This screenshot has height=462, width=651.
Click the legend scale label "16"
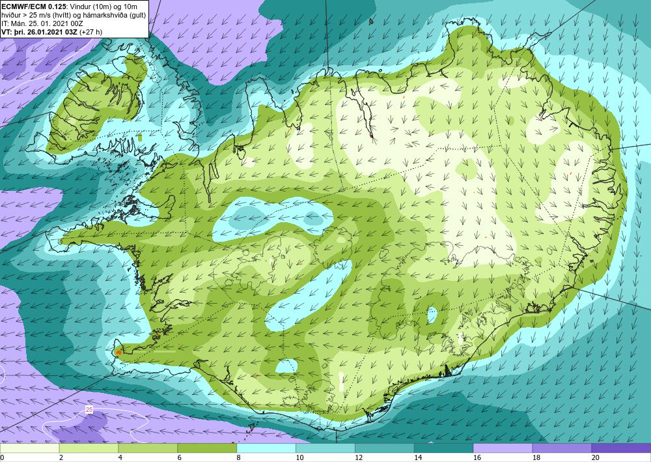click(477, 457)
